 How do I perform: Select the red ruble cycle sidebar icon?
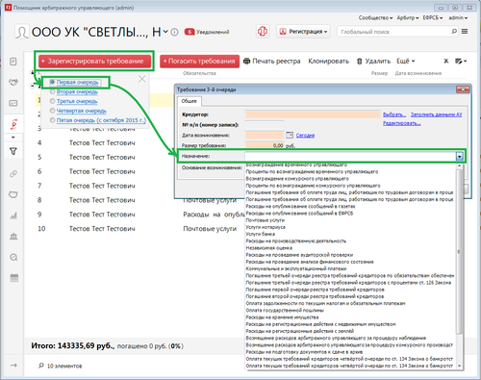(x=13, y=124)
